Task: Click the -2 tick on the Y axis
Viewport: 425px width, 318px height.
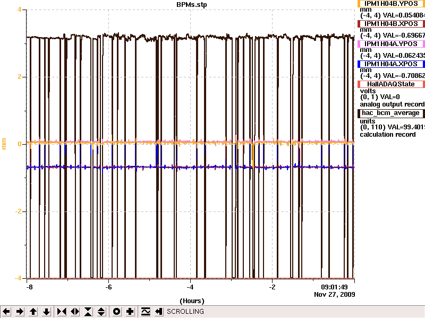Action: (18, 211)
